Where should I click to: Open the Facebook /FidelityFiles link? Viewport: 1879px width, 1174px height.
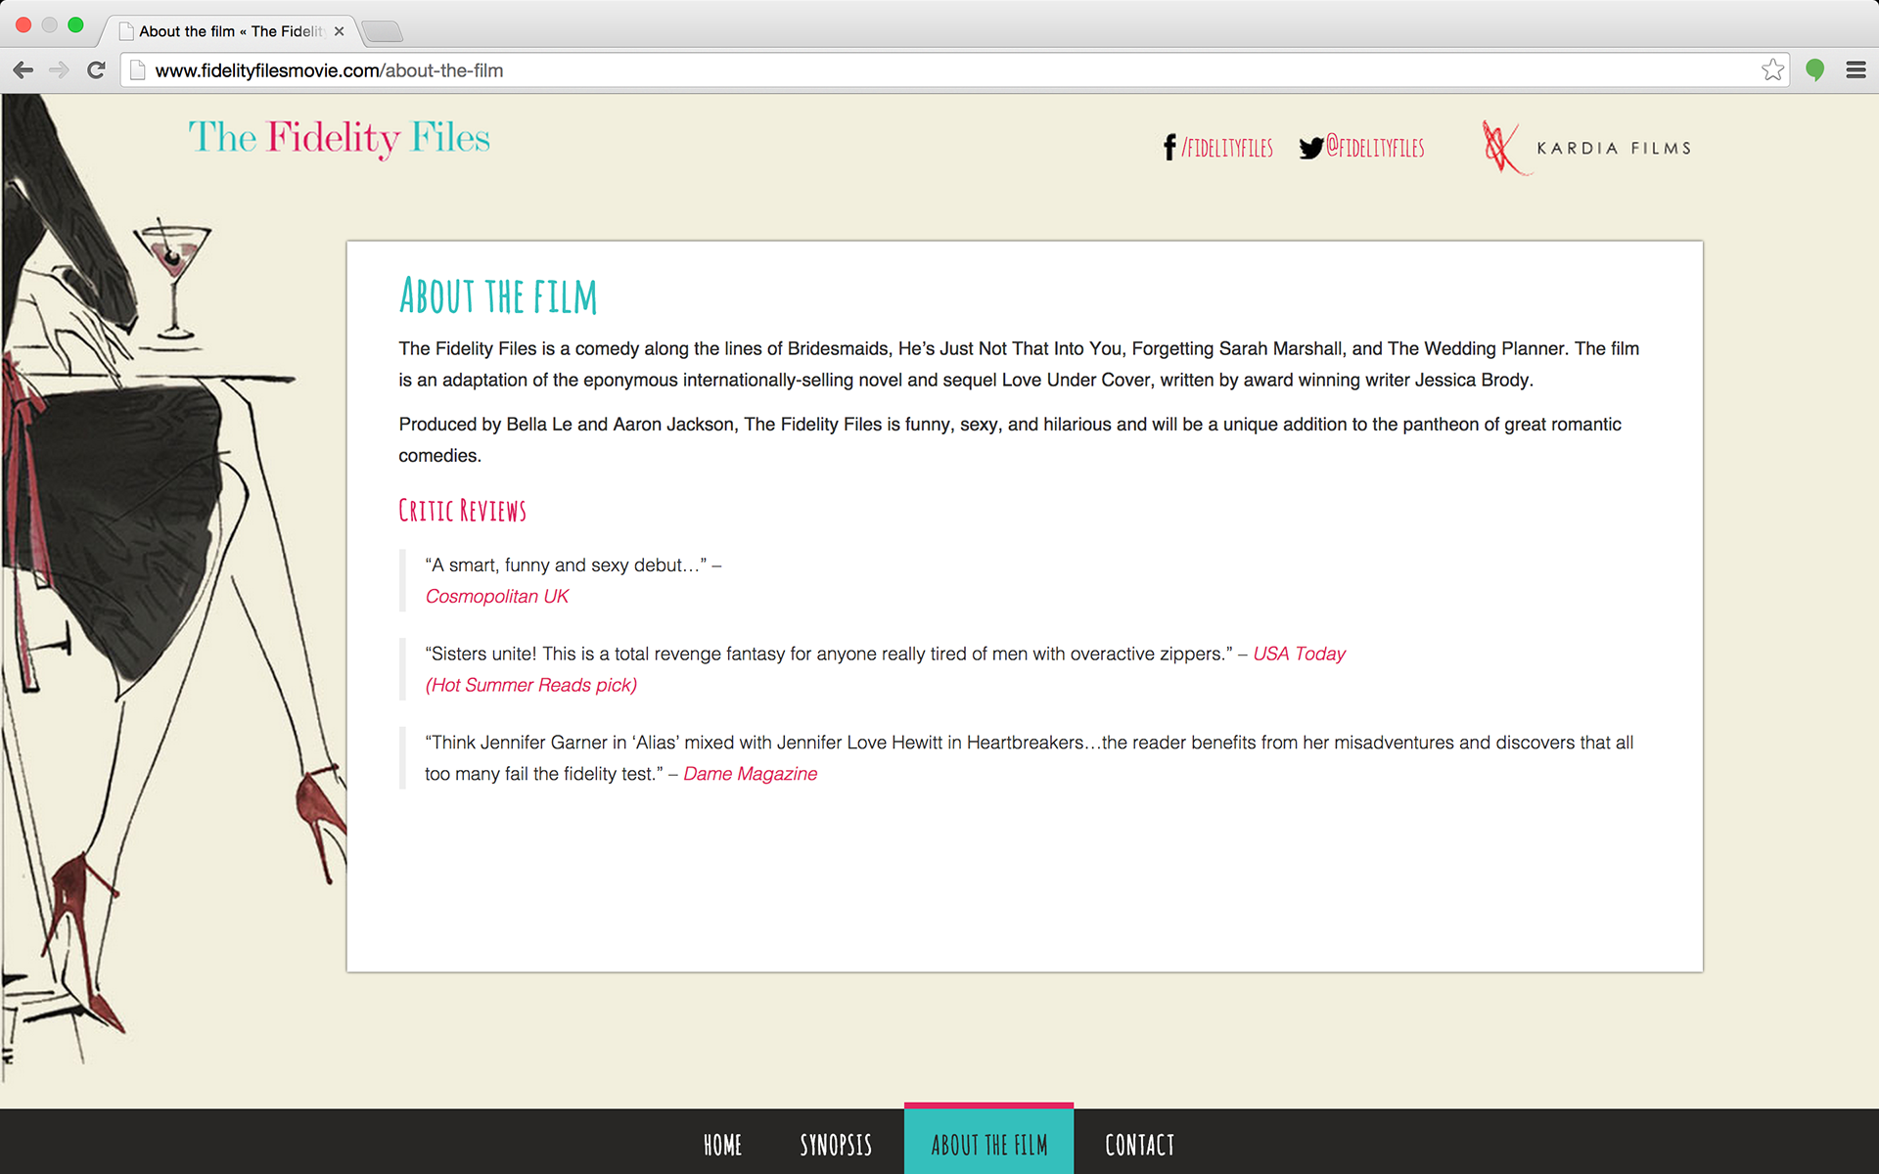click(1227, 148)
